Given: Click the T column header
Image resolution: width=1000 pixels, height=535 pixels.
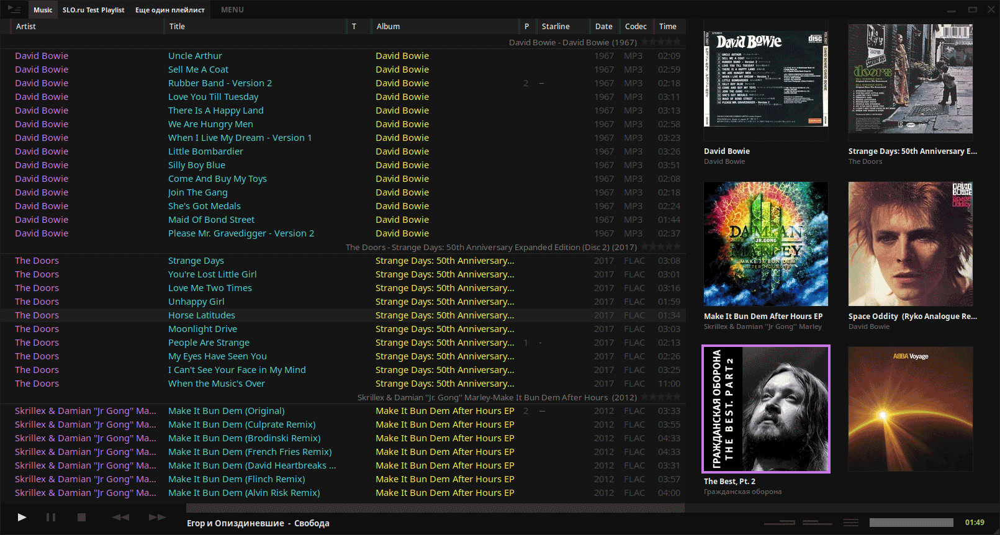Looking at the screenshot, I should point(359,27).
